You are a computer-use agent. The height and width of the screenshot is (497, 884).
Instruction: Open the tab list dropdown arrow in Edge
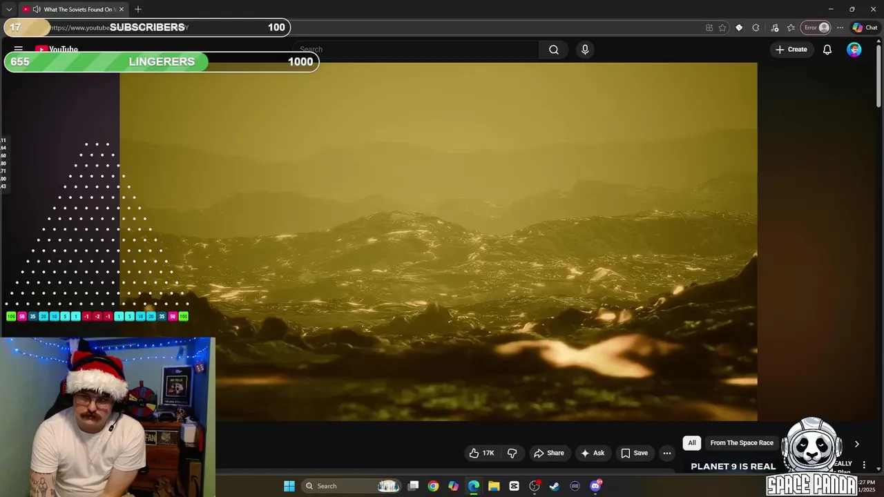9,10
